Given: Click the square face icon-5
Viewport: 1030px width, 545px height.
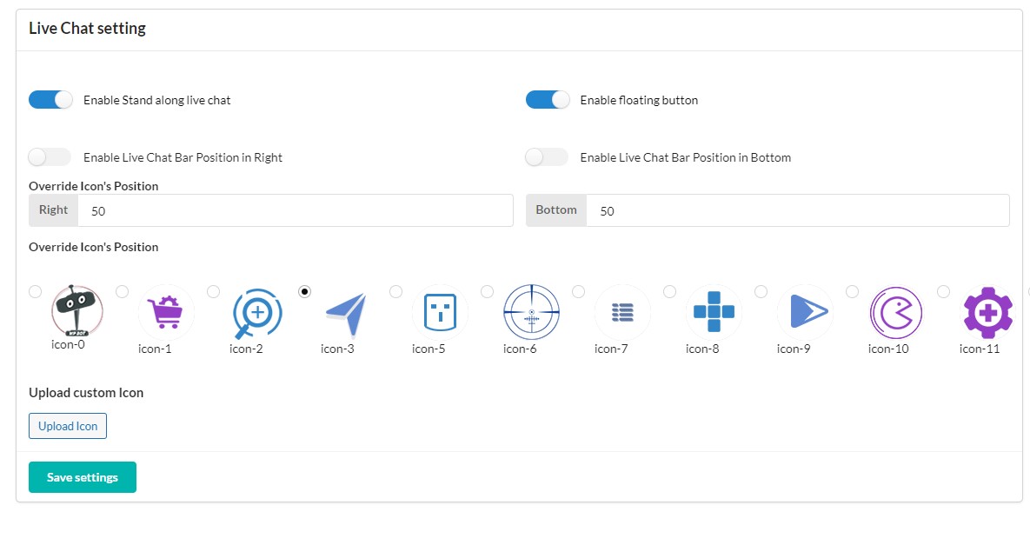Looking at the screenshot, I should pos(440,313).
